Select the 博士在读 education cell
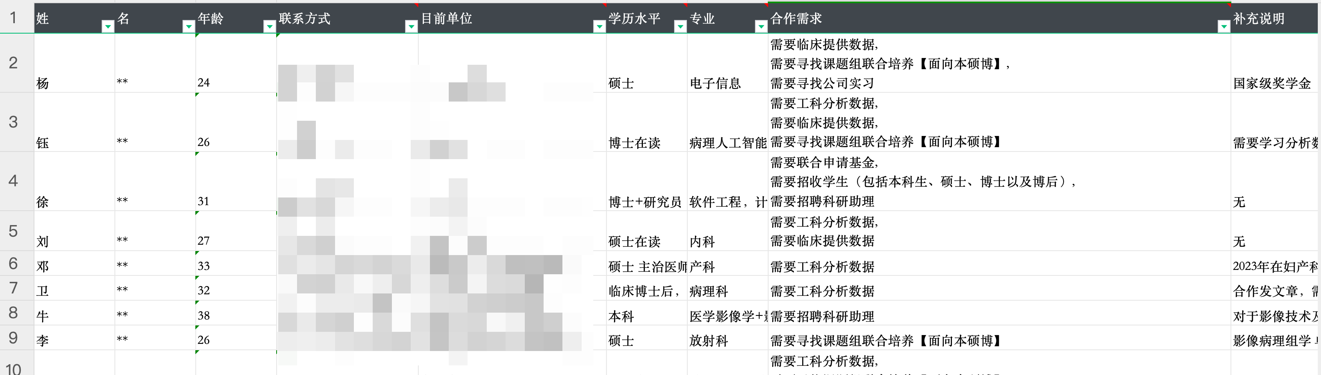Viewport: 1321px width, 375px height. point(646,122)
